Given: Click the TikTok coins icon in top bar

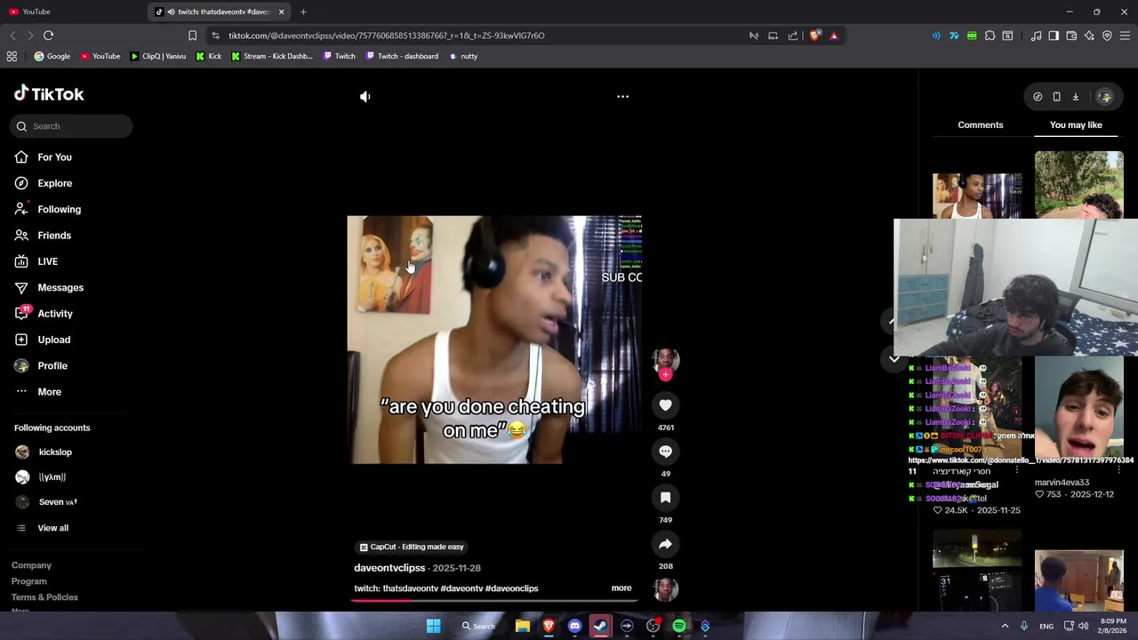Looking at the screenshot, I should [1038, 97].
